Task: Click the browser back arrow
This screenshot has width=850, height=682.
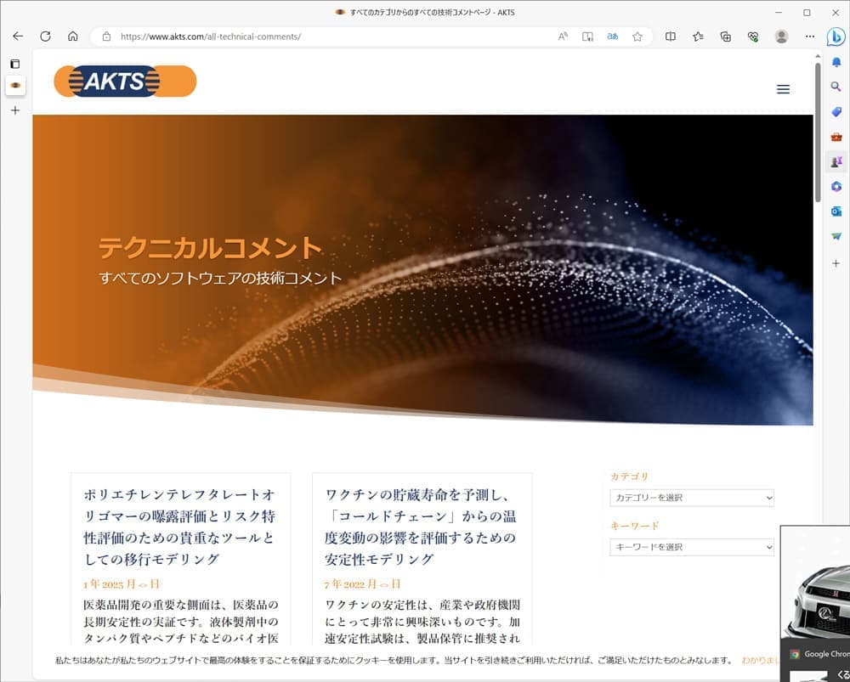Action: tap(18, 37)
